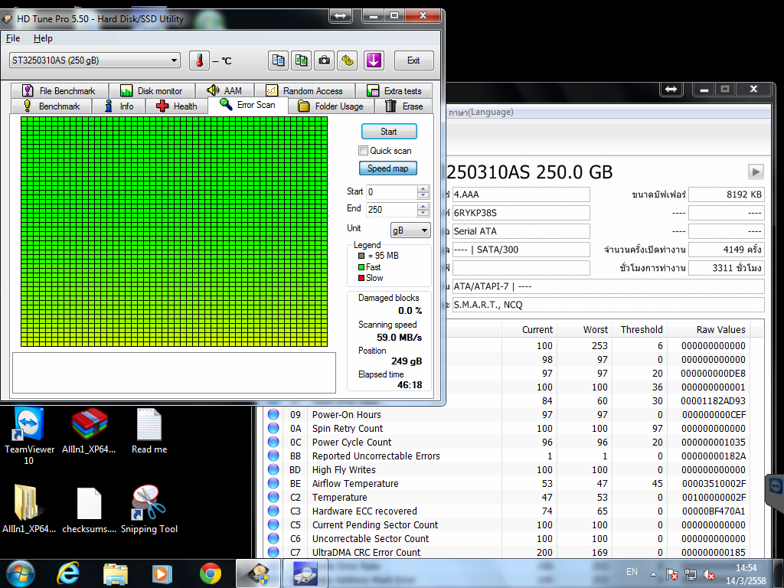Click the red Slow legend swatch
Viewport: 784px width, 588px height.
[x=361, y=278]
